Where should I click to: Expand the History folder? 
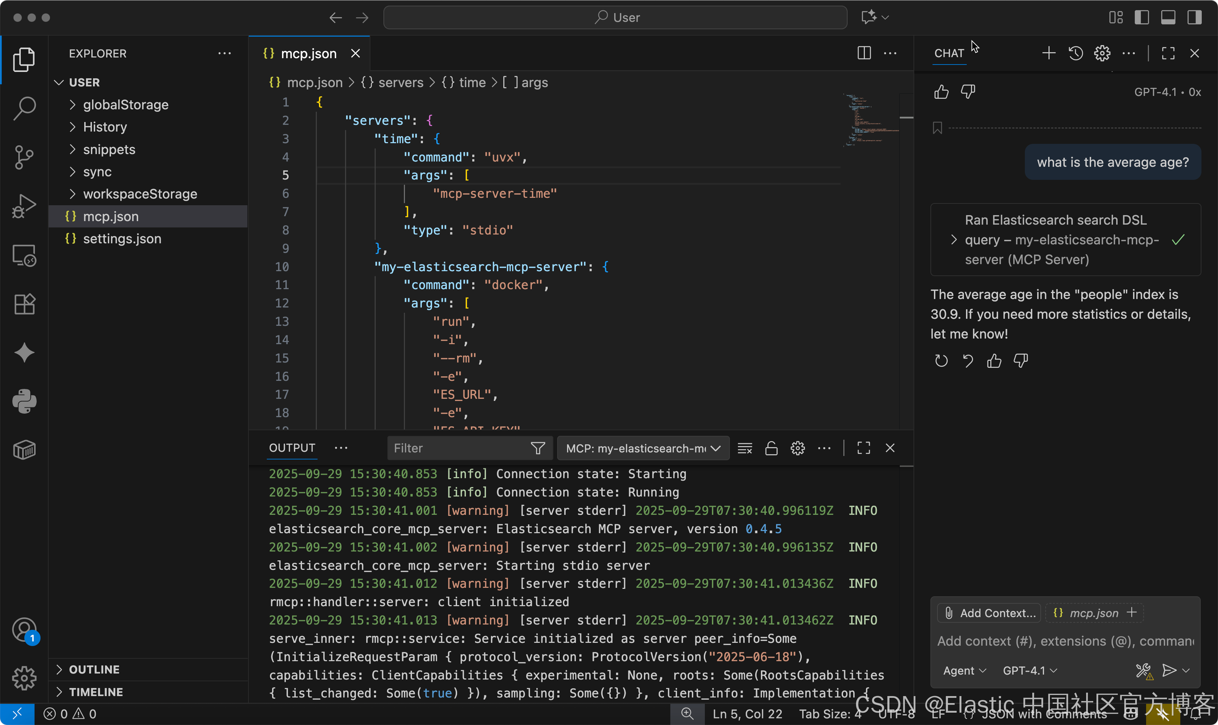tap(148, 127)
